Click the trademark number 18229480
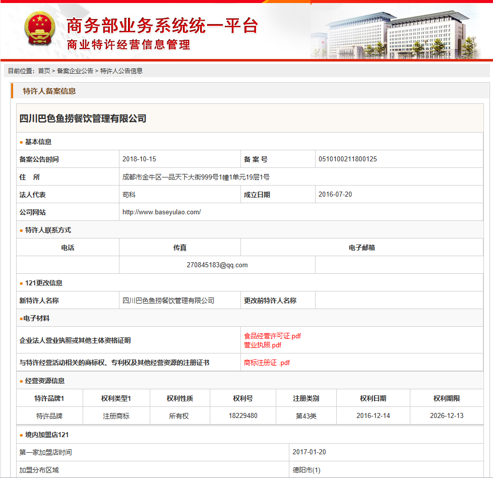 [x=243, y=416]
